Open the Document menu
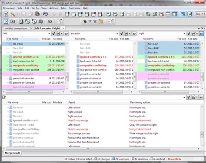The width and height of the screenshot is (206, 163). 9,8
